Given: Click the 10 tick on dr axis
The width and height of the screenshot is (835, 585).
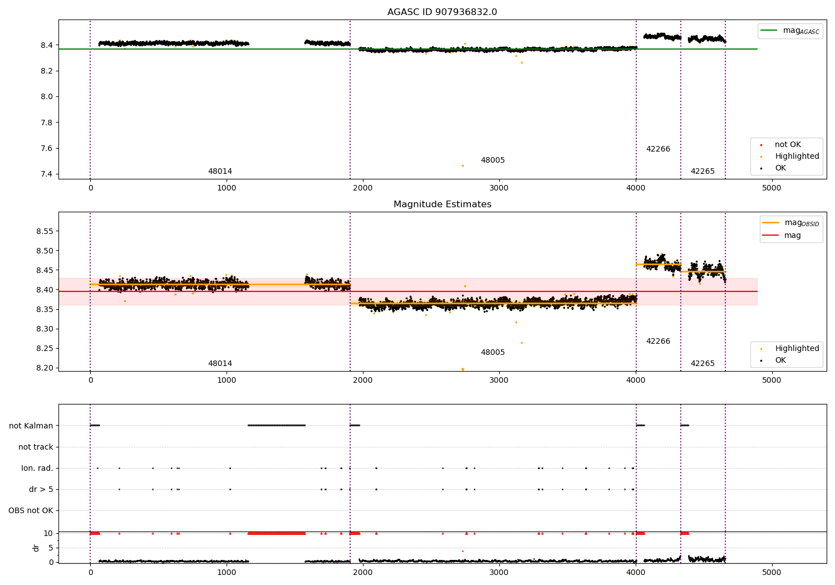Looking at the screenshot, I should coord(48,533).
